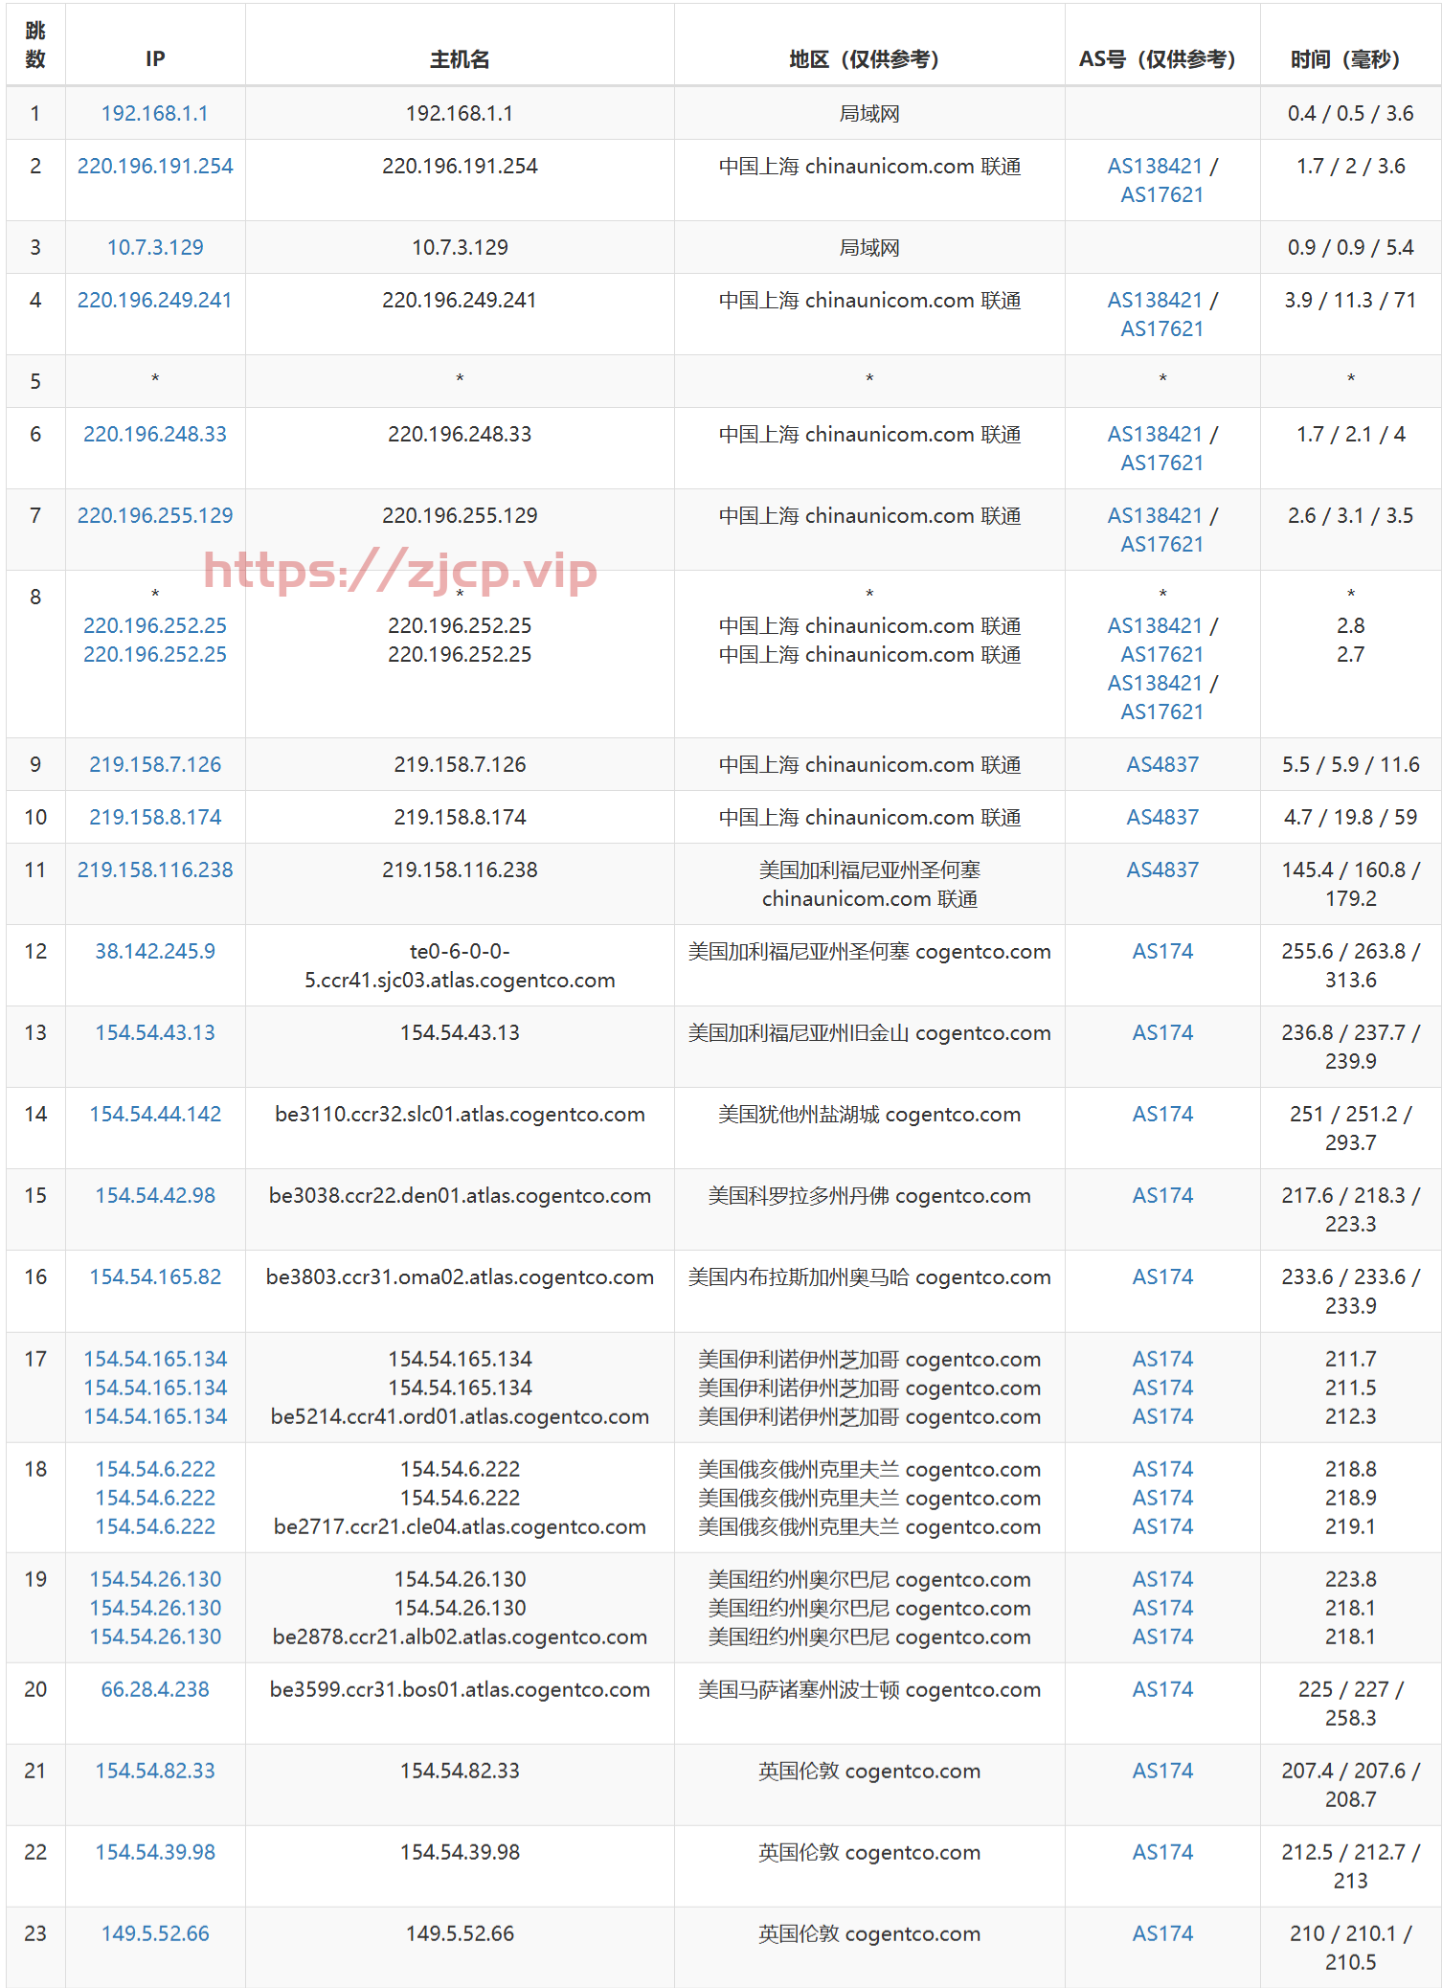Viewport: 1442px width, 1988px height.
Task: Click AS4837 link in hop 10 row
Action: pos(1162,817)
